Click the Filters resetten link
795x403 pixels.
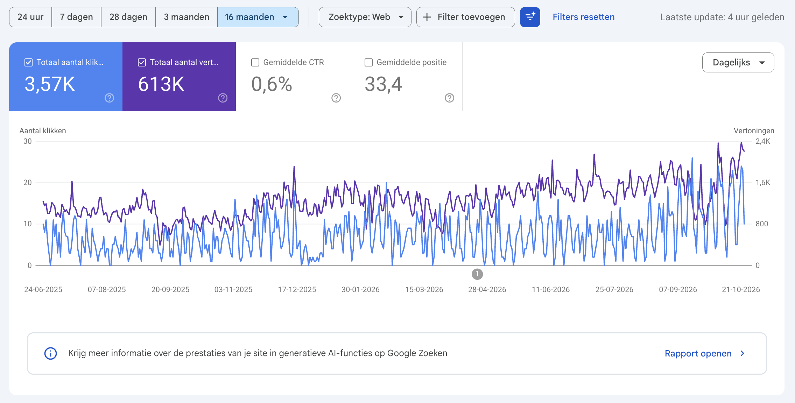click(x=584, y=17)
